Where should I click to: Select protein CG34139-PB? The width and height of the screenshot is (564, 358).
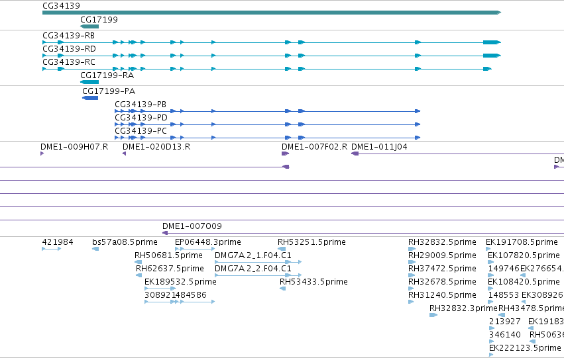click(267, 111)
